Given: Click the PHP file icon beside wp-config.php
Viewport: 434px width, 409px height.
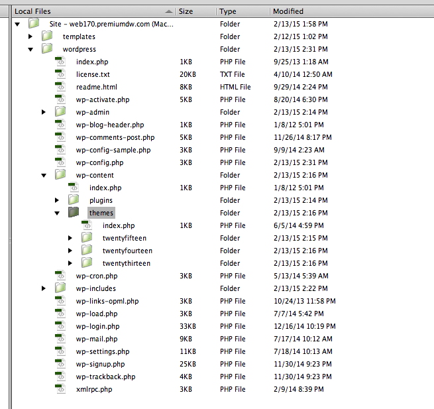Looking at the screenshot, I should click(x=60, y=162).
